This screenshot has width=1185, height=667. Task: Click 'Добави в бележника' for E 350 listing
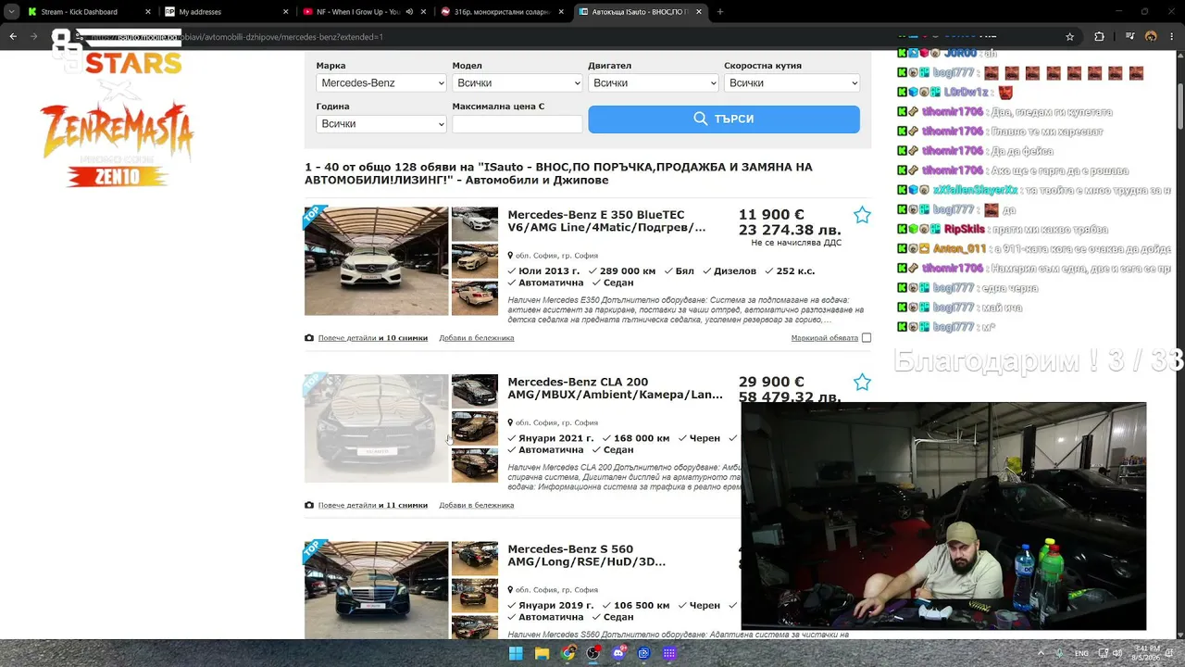(x=477, y=338)
